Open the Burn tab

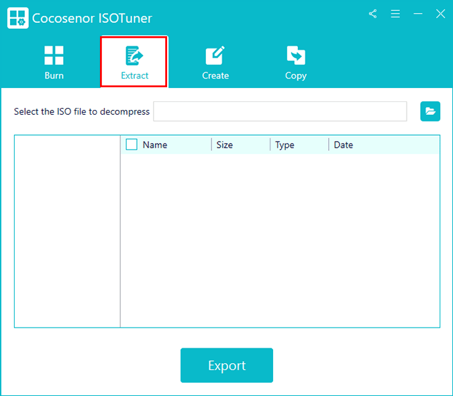[54, 62]
